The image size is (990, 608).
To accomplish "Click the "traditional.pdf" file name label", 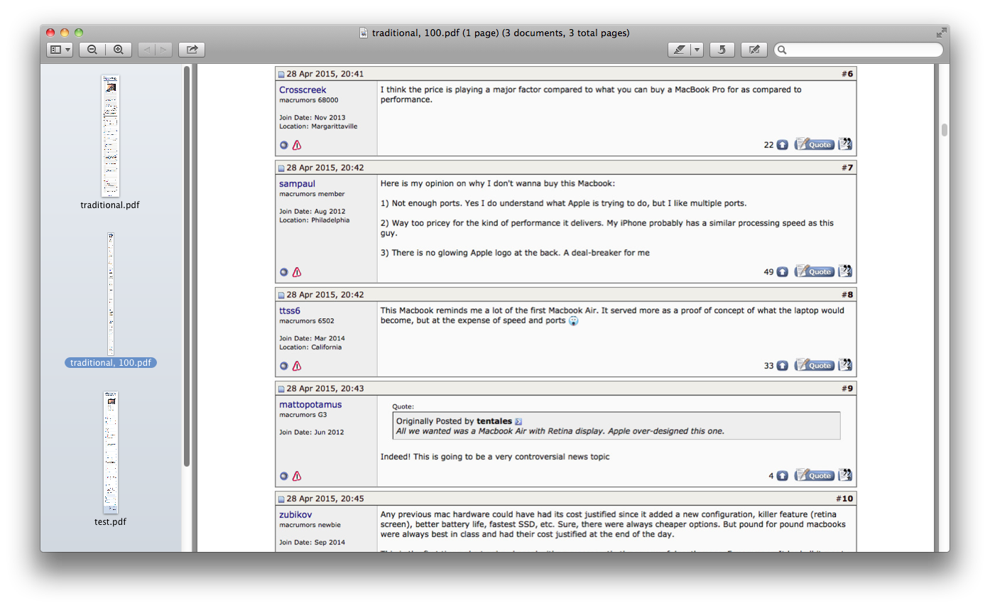I will tap(110, 205).
